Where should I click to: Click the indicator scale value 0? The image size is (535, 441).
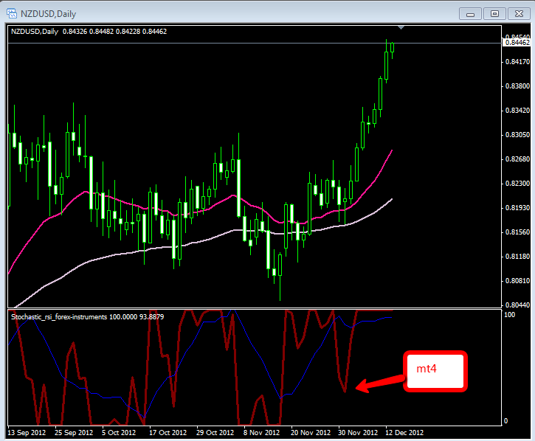506,421
